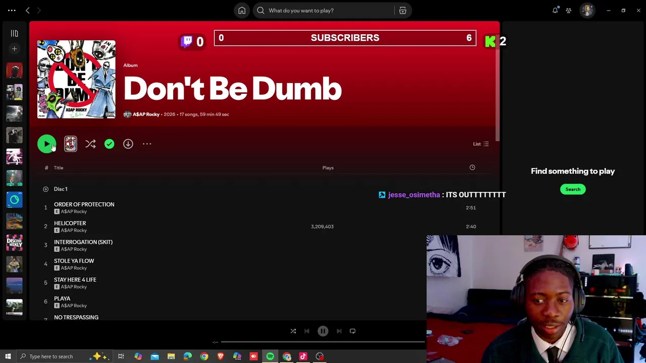This screenshot has width=646, height=363.
Task: Pause playback in bottom player
Action: [x=323, y=331]
